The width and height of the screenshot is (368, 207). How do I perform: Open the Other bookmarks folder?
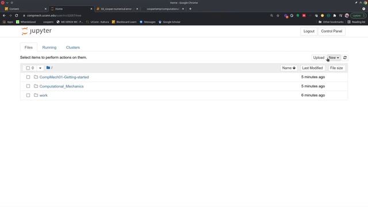click(x=331, y=22)
